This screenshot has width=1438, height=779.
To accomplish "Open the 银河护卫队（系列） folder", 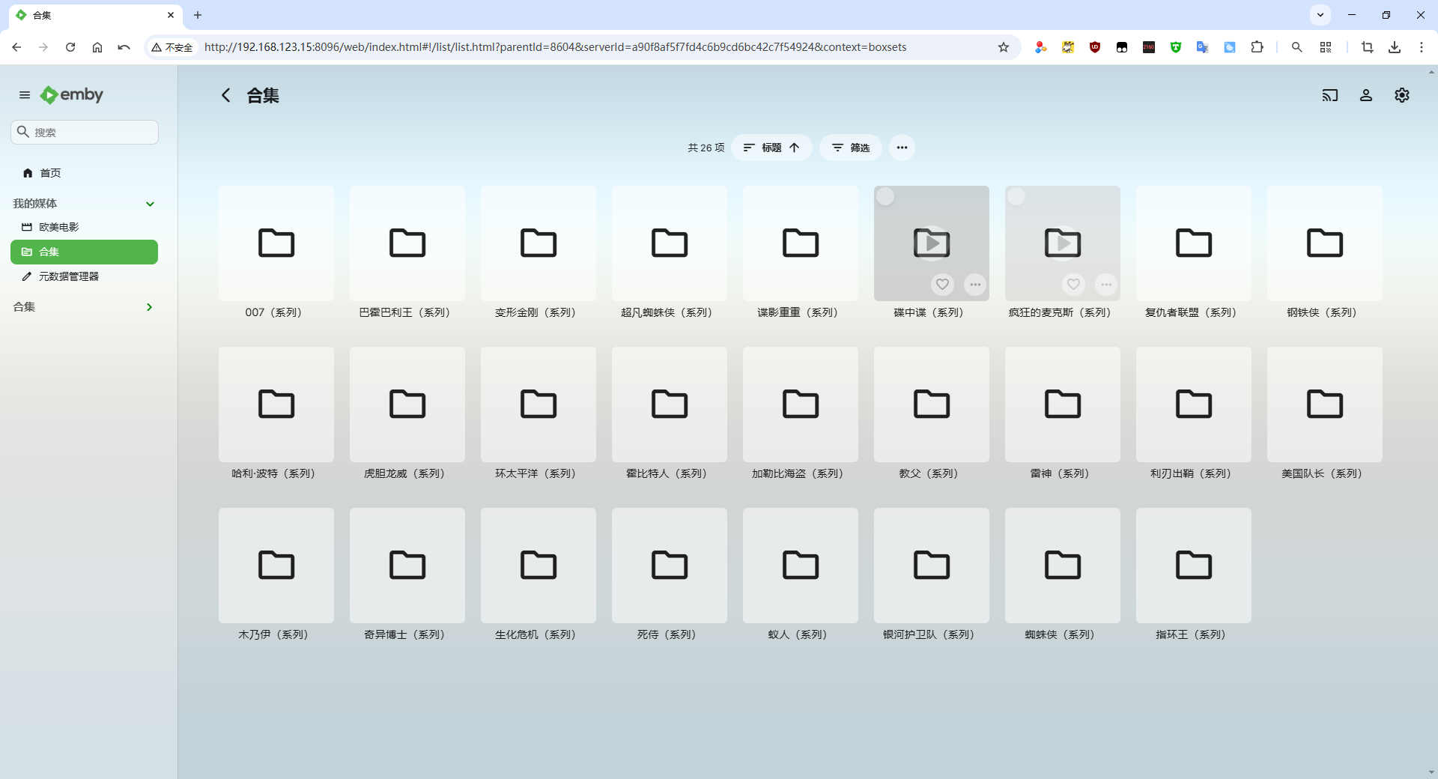I will (932, 566).
